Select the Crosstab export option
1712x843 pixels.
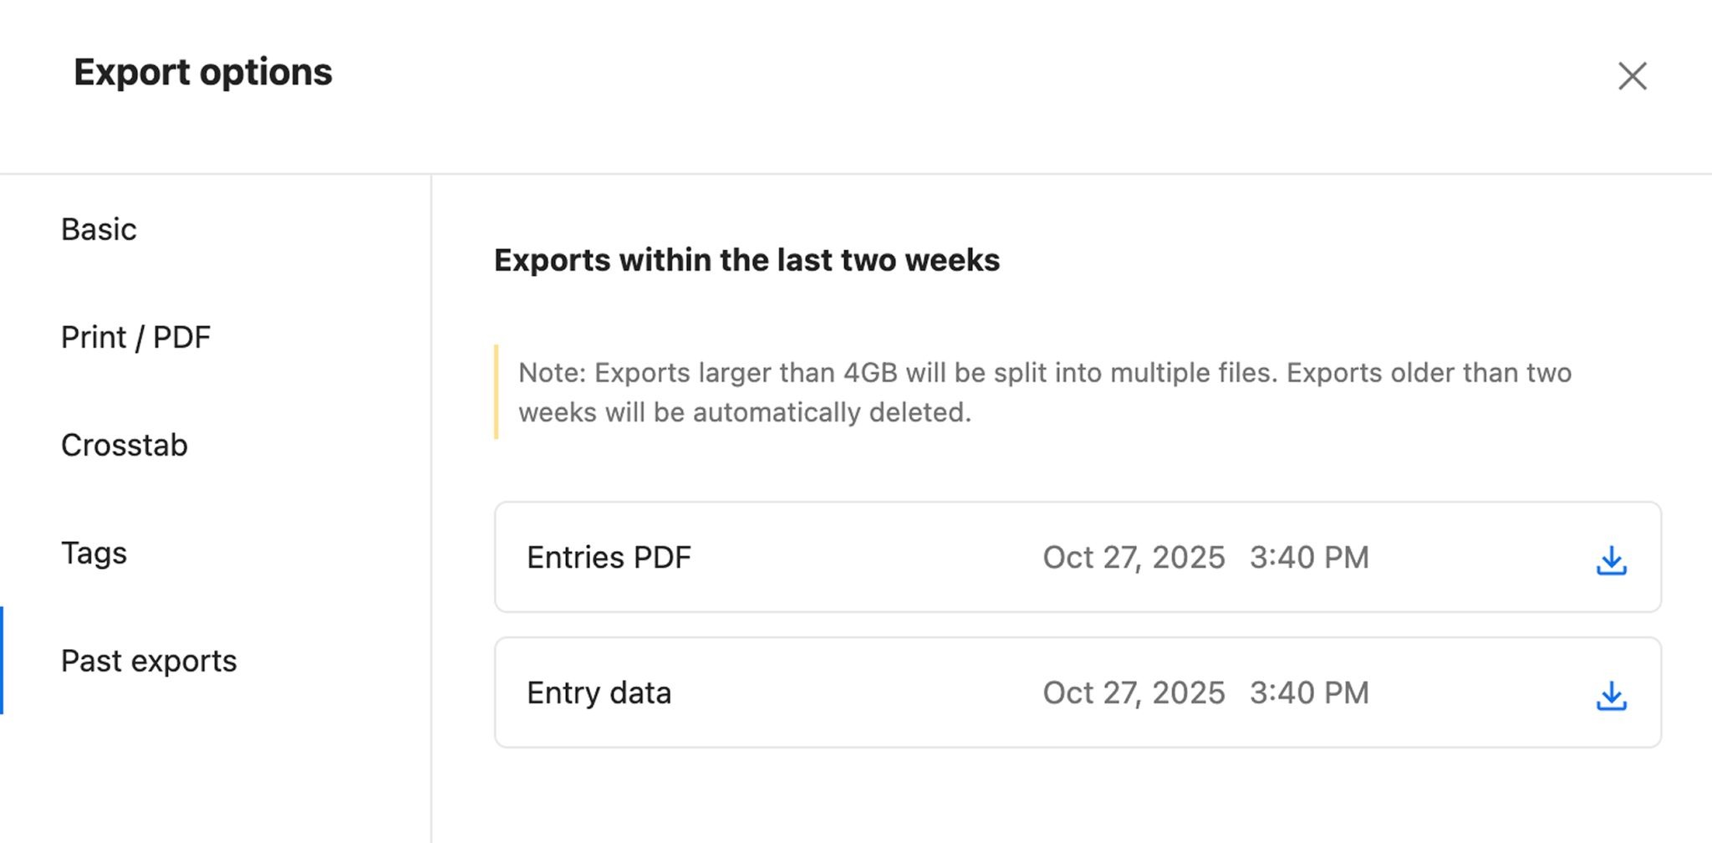(x=125, y=445)
